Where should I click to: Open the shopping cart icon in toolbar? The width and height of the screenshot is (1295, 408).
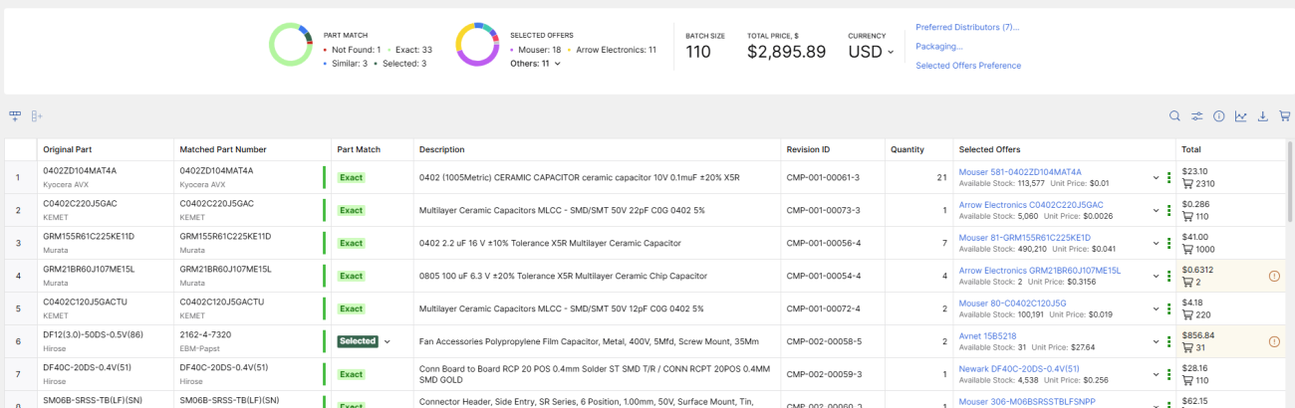tap(1285, 116)
